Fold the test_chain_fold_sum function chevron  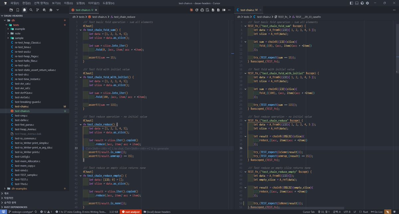pyautogui.click(x=80, y=30)
